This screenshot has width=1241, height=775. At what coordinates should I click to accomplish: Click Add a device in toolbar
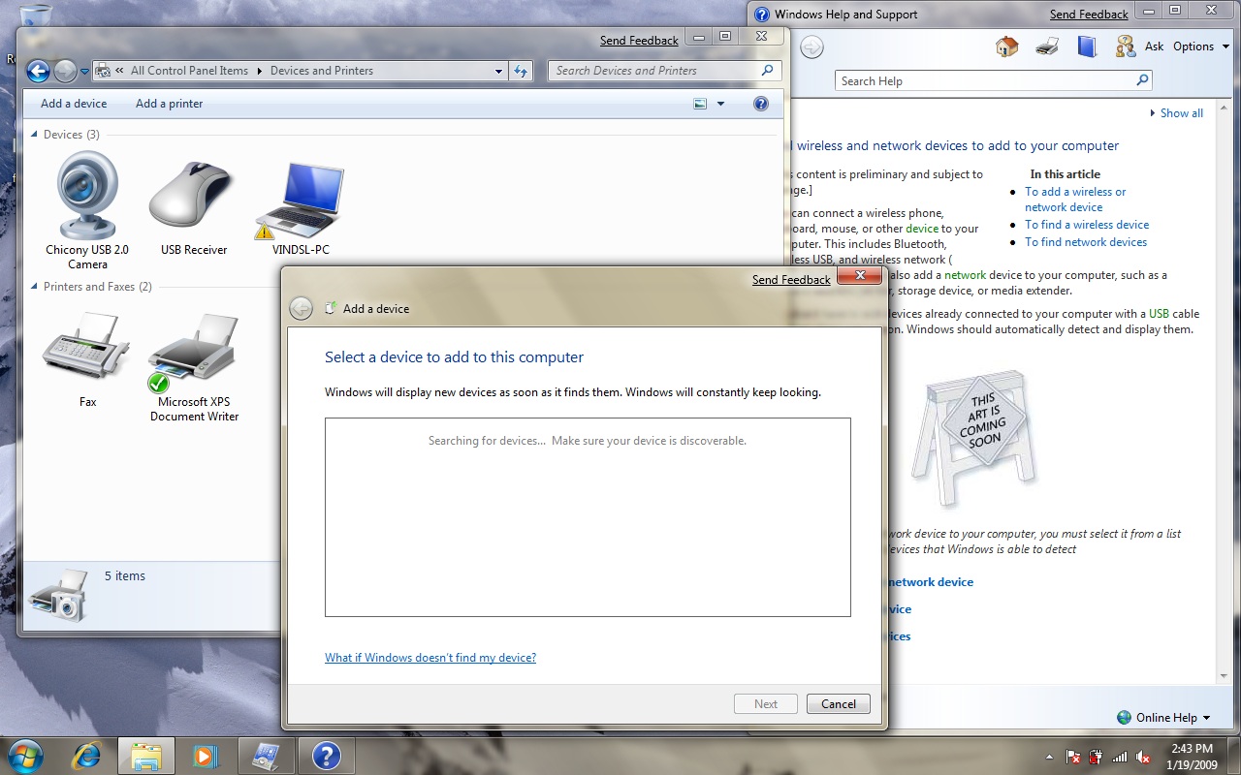[x=74, y=104]
